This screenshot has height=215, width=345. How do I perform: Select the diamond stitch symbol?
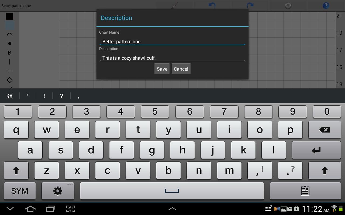[10, 80]
